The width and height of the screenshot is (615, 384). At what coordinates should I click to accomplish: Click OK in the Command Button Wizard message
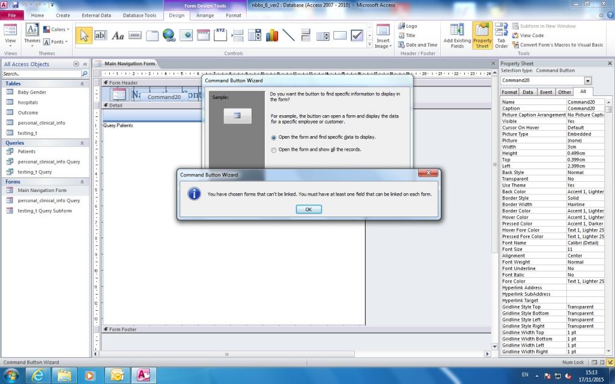tap(309, 209)
